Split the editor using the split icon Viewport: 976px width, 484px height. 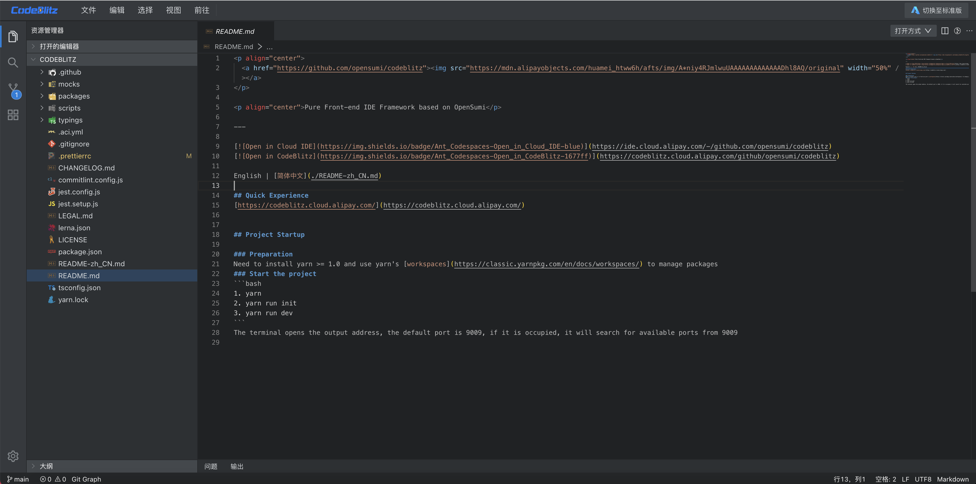[945, 31]
